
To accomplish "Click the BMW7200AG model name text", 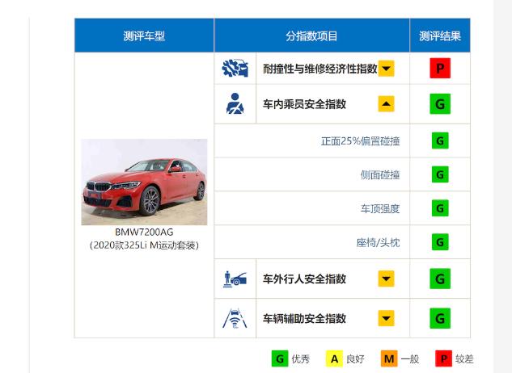I will tap(144, 233).
